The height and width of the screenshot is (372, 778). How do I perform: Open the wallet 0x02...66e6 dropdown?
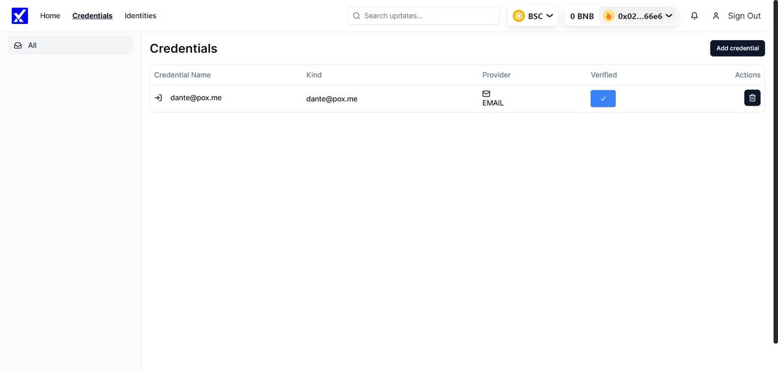tap(638, 16)
